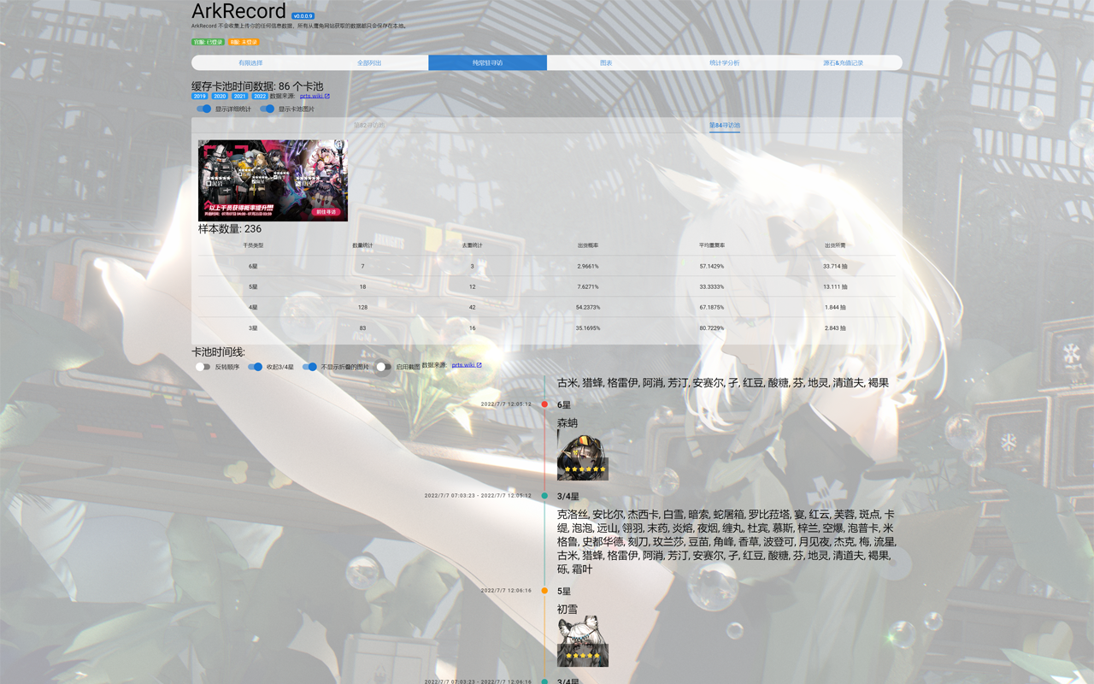Image resolution: width=1094 pixels, height=684 pixels.
Task: Click the 出货所需 column header
Action: click(835, 245)
